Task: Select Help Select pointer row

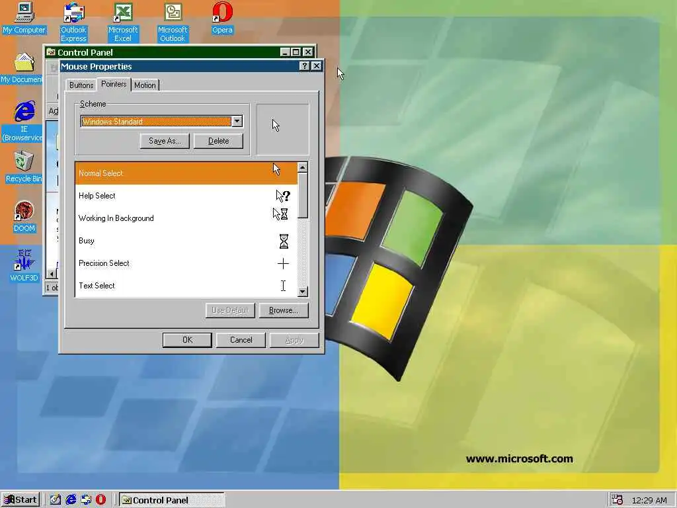Action: (186, 196)
